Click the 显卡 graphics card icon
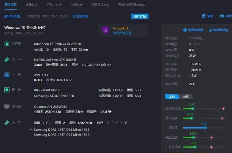232x153 pixels. coord(7,59)
